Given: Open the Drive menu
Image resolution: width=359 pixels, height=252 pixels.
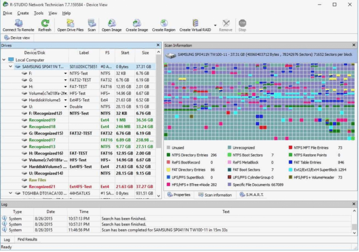Looking at the screenshot, I should (7, 13).
